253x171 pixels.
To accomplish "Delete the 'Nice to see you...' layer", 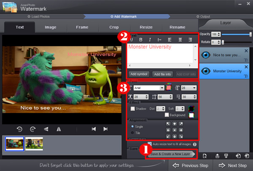I will (x=246, y=51).
